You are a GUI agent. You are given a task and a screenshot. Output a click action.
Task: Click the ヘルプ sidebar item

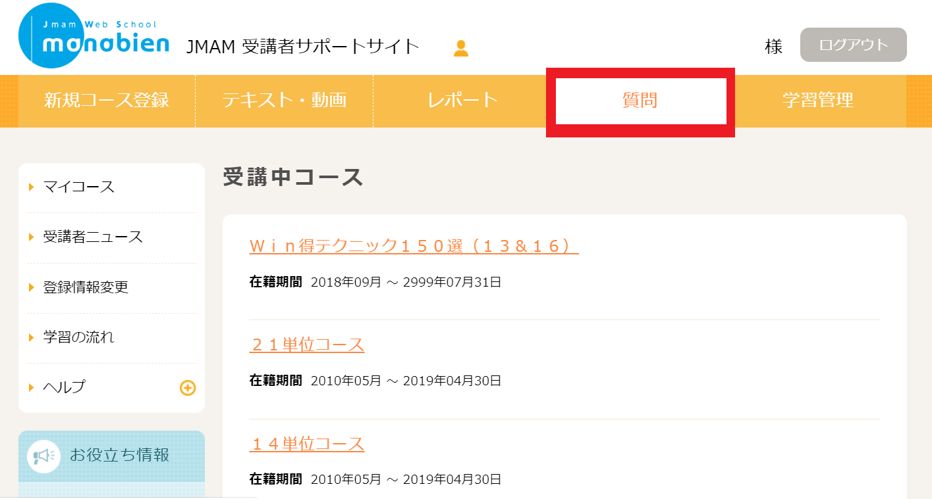pyautogui.click(x=65, y=387)
